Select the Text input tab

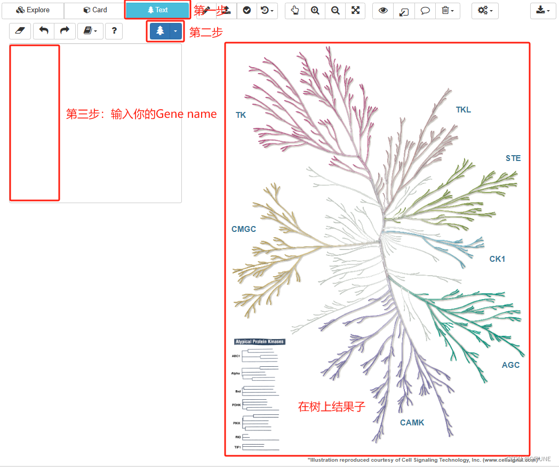[157, 10]
